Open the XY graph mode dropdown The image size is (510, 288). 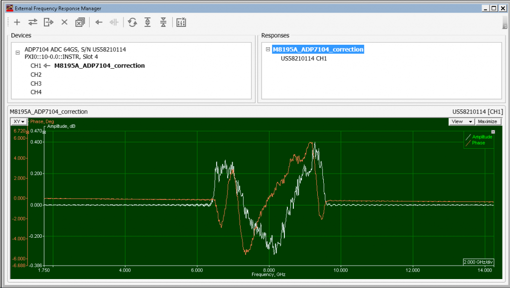coord(19,121)
